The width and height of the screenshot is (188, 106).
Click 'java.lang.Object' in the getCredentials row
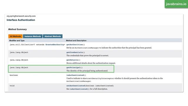(19, 52)
